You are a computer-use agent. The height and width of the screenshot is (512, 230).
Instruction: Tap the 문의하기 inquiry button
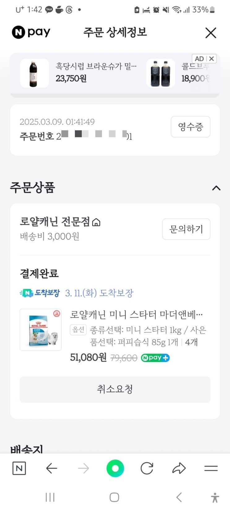[x=186, y=229]
